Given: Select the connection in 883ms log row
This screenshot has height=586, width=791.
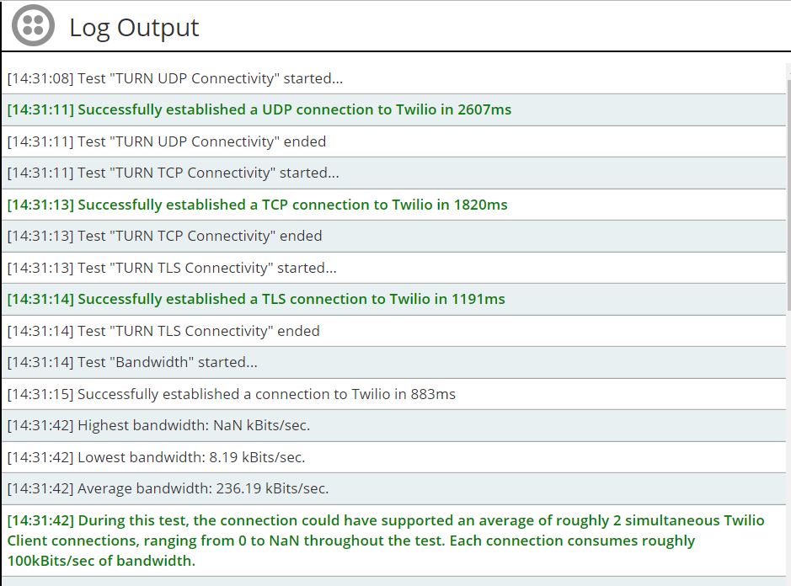Looking at the screenshot, I should click(x=232, y=394).
